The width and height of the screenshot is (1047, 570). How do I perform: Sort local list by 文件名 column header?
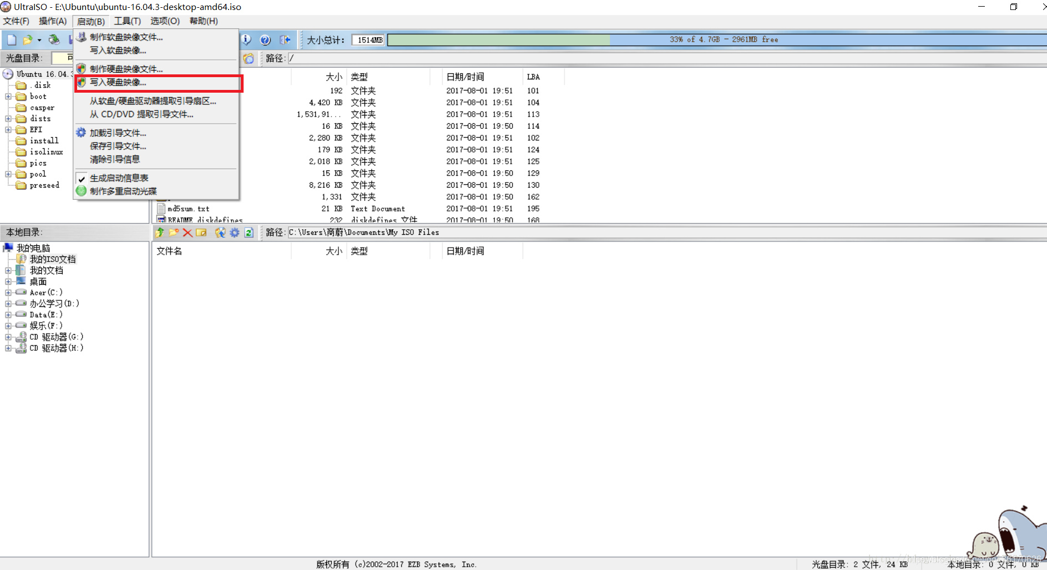[x=221, y=251]
